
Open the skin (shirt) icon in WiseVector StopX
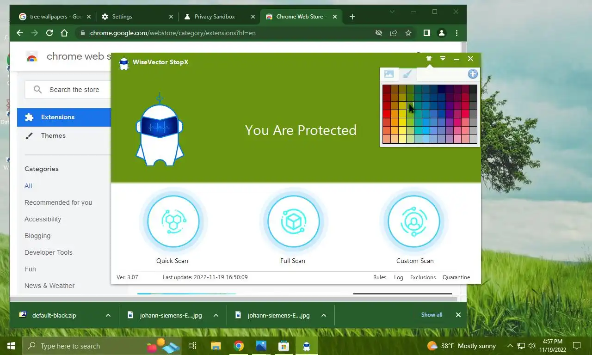429,58
